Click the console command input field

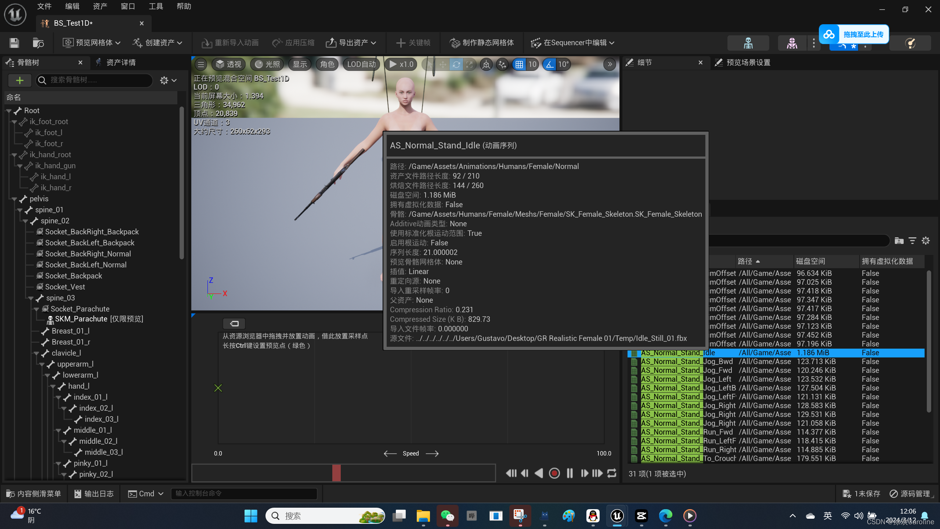tap(244, 494)
